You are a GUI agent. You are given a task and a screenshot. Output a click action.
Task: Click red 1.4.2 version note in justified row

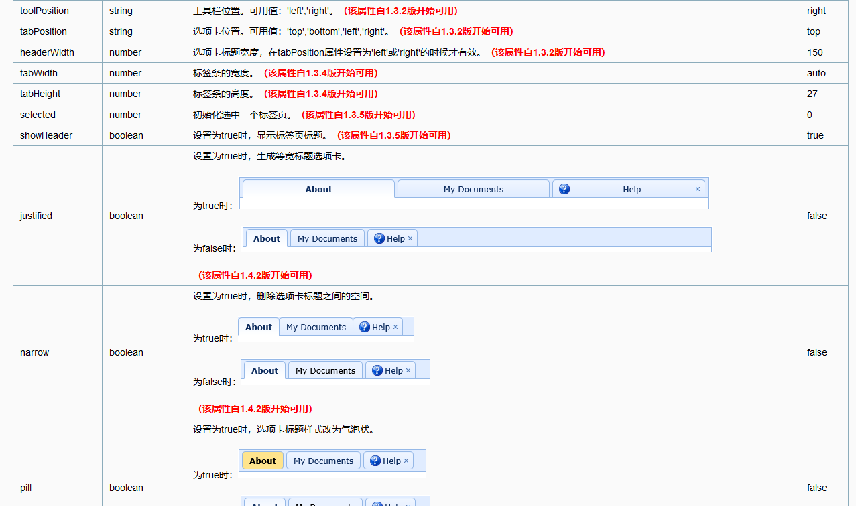point(255,275)
